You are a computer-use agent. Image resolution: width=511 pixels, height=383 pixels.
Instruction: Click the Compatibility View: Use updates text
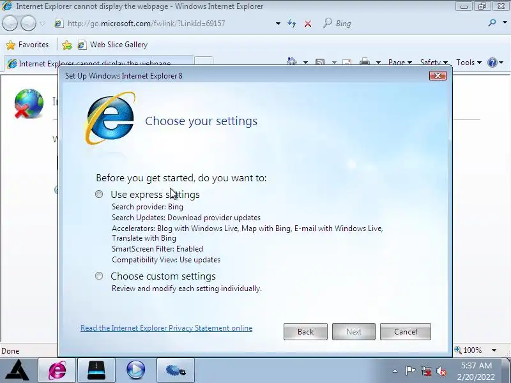coord(166,260)
